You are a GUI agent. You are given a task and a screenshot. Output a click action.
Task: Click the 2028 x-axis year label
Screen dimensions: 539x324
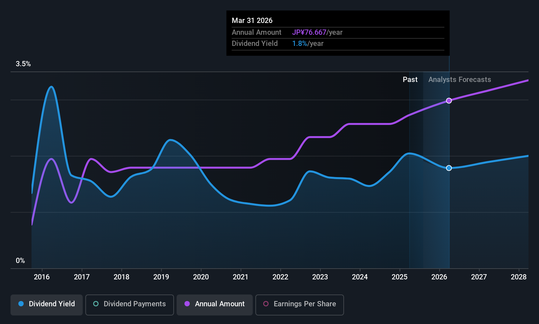pos(519,277)
